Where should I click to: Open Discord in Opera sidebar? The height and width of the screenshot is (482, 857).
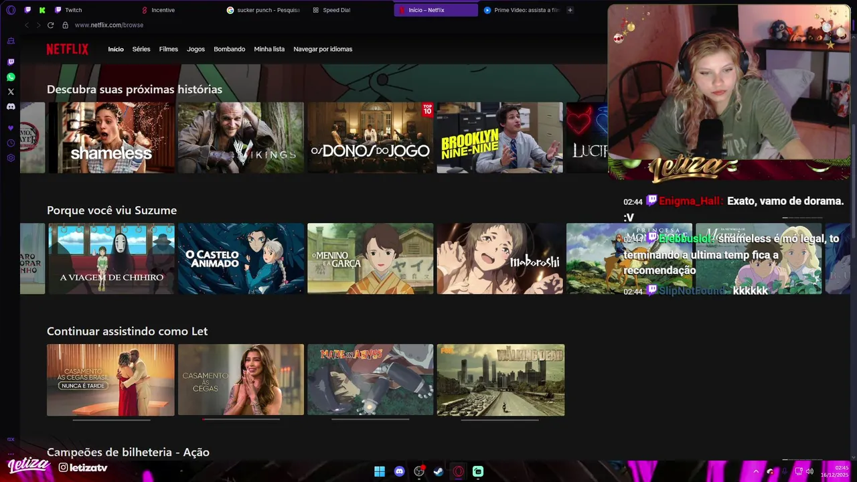click(11, 106)
